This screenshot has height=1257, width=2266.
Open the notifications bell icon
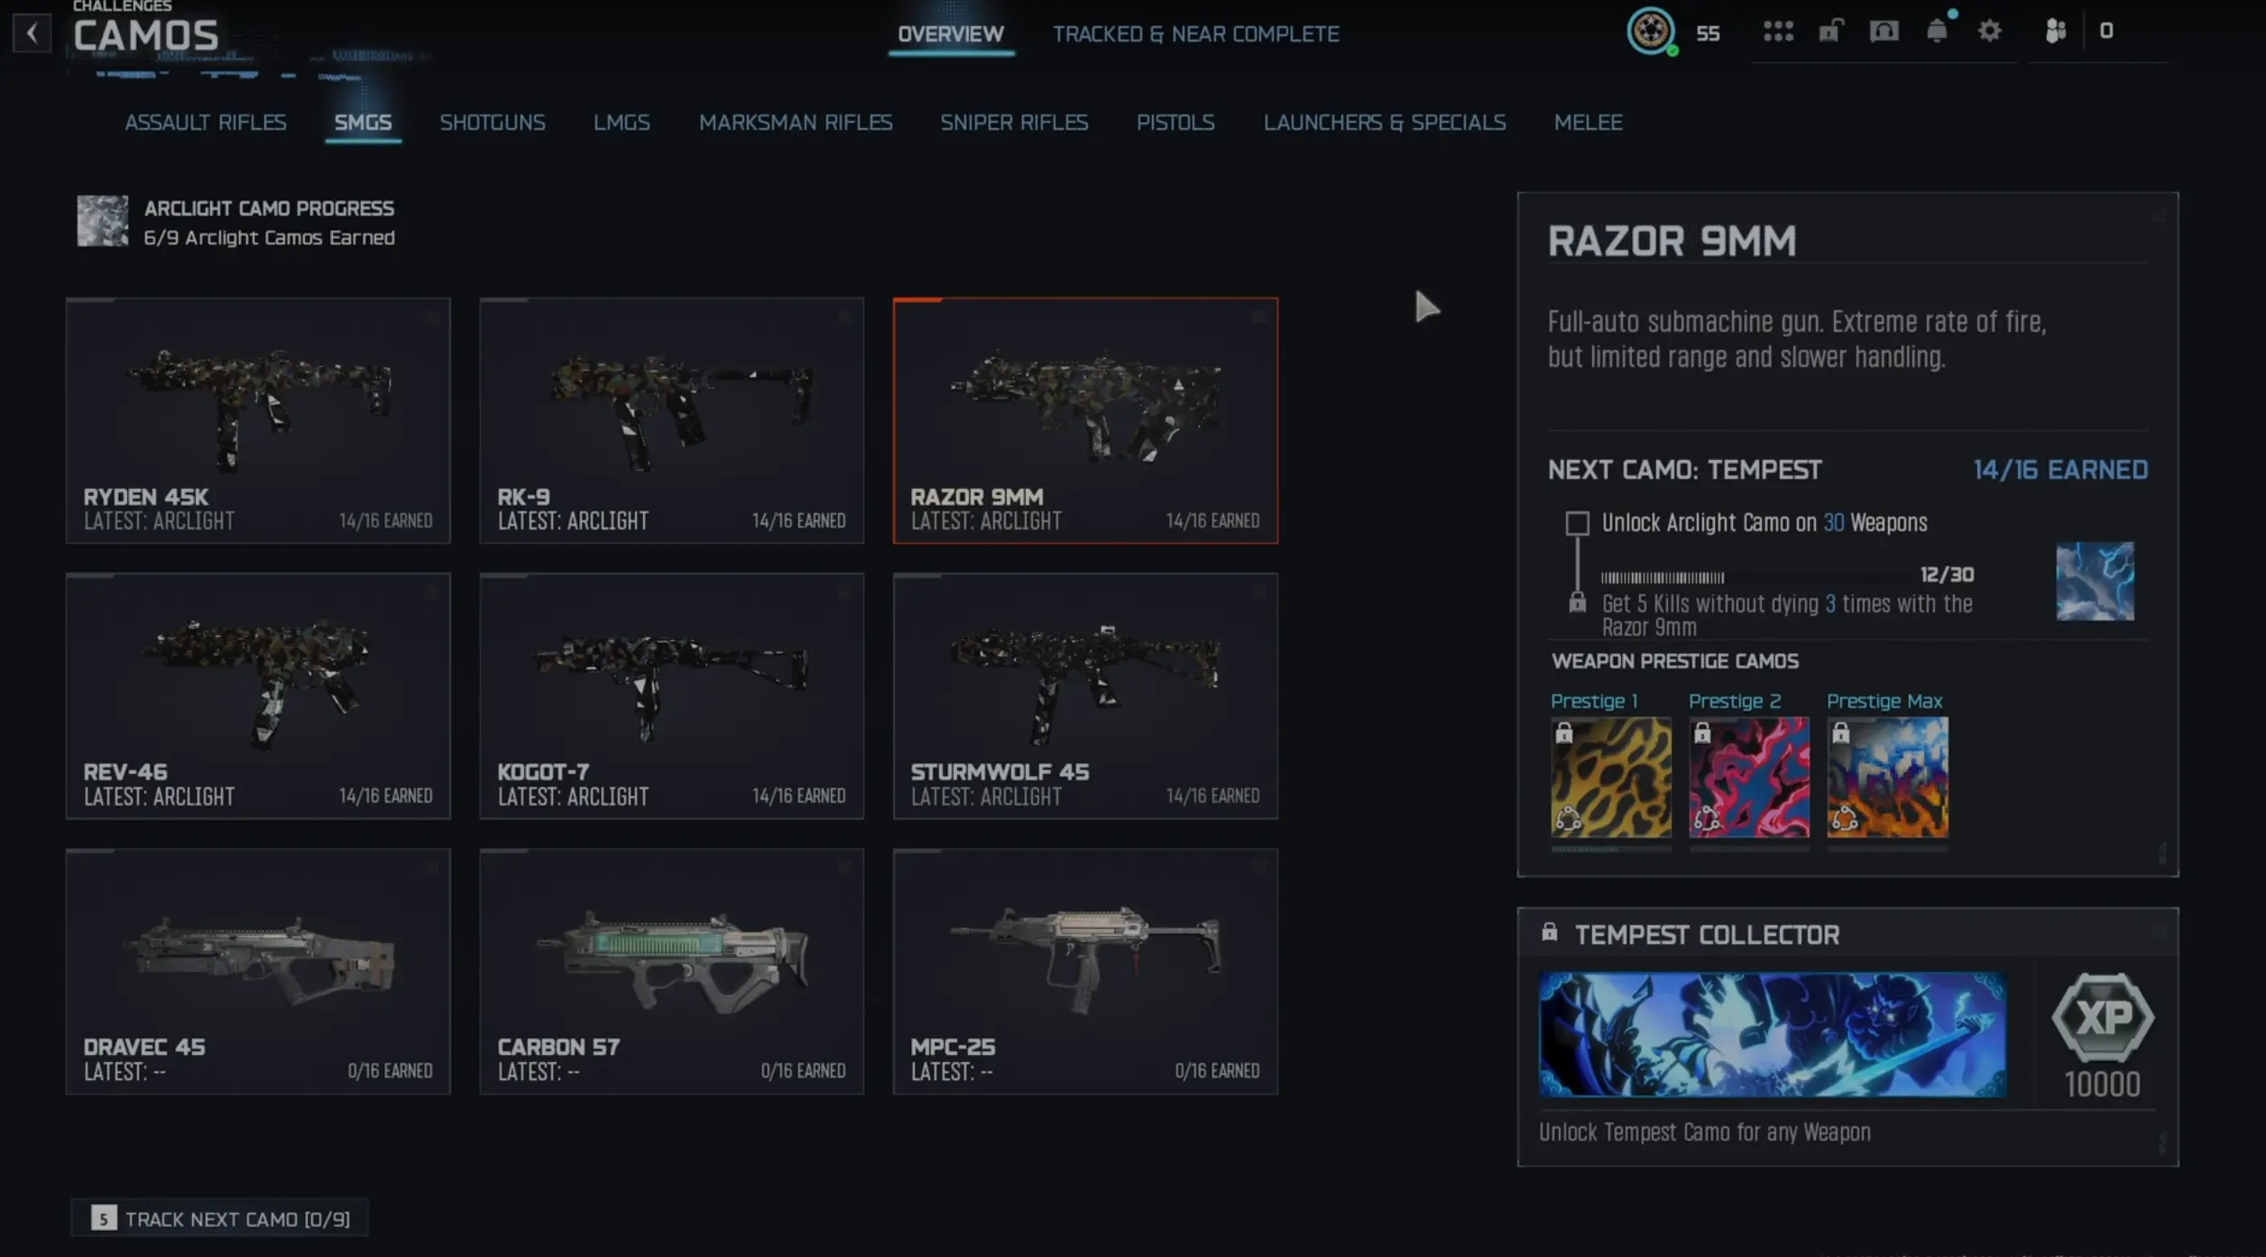tap(1937, 32)
